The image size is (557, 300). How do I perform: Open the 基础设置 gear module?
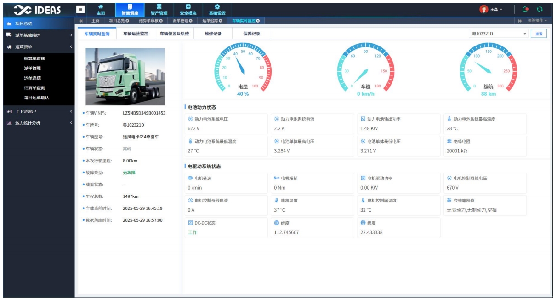click(x=217, y=10)
